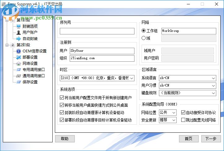224x151 pixels.
Task: Open the 键盘规则 dropdown
Action: coord(187,93)
